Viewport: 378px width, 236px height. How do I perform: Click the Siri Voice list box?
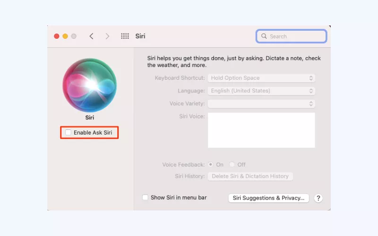(261, 130)
